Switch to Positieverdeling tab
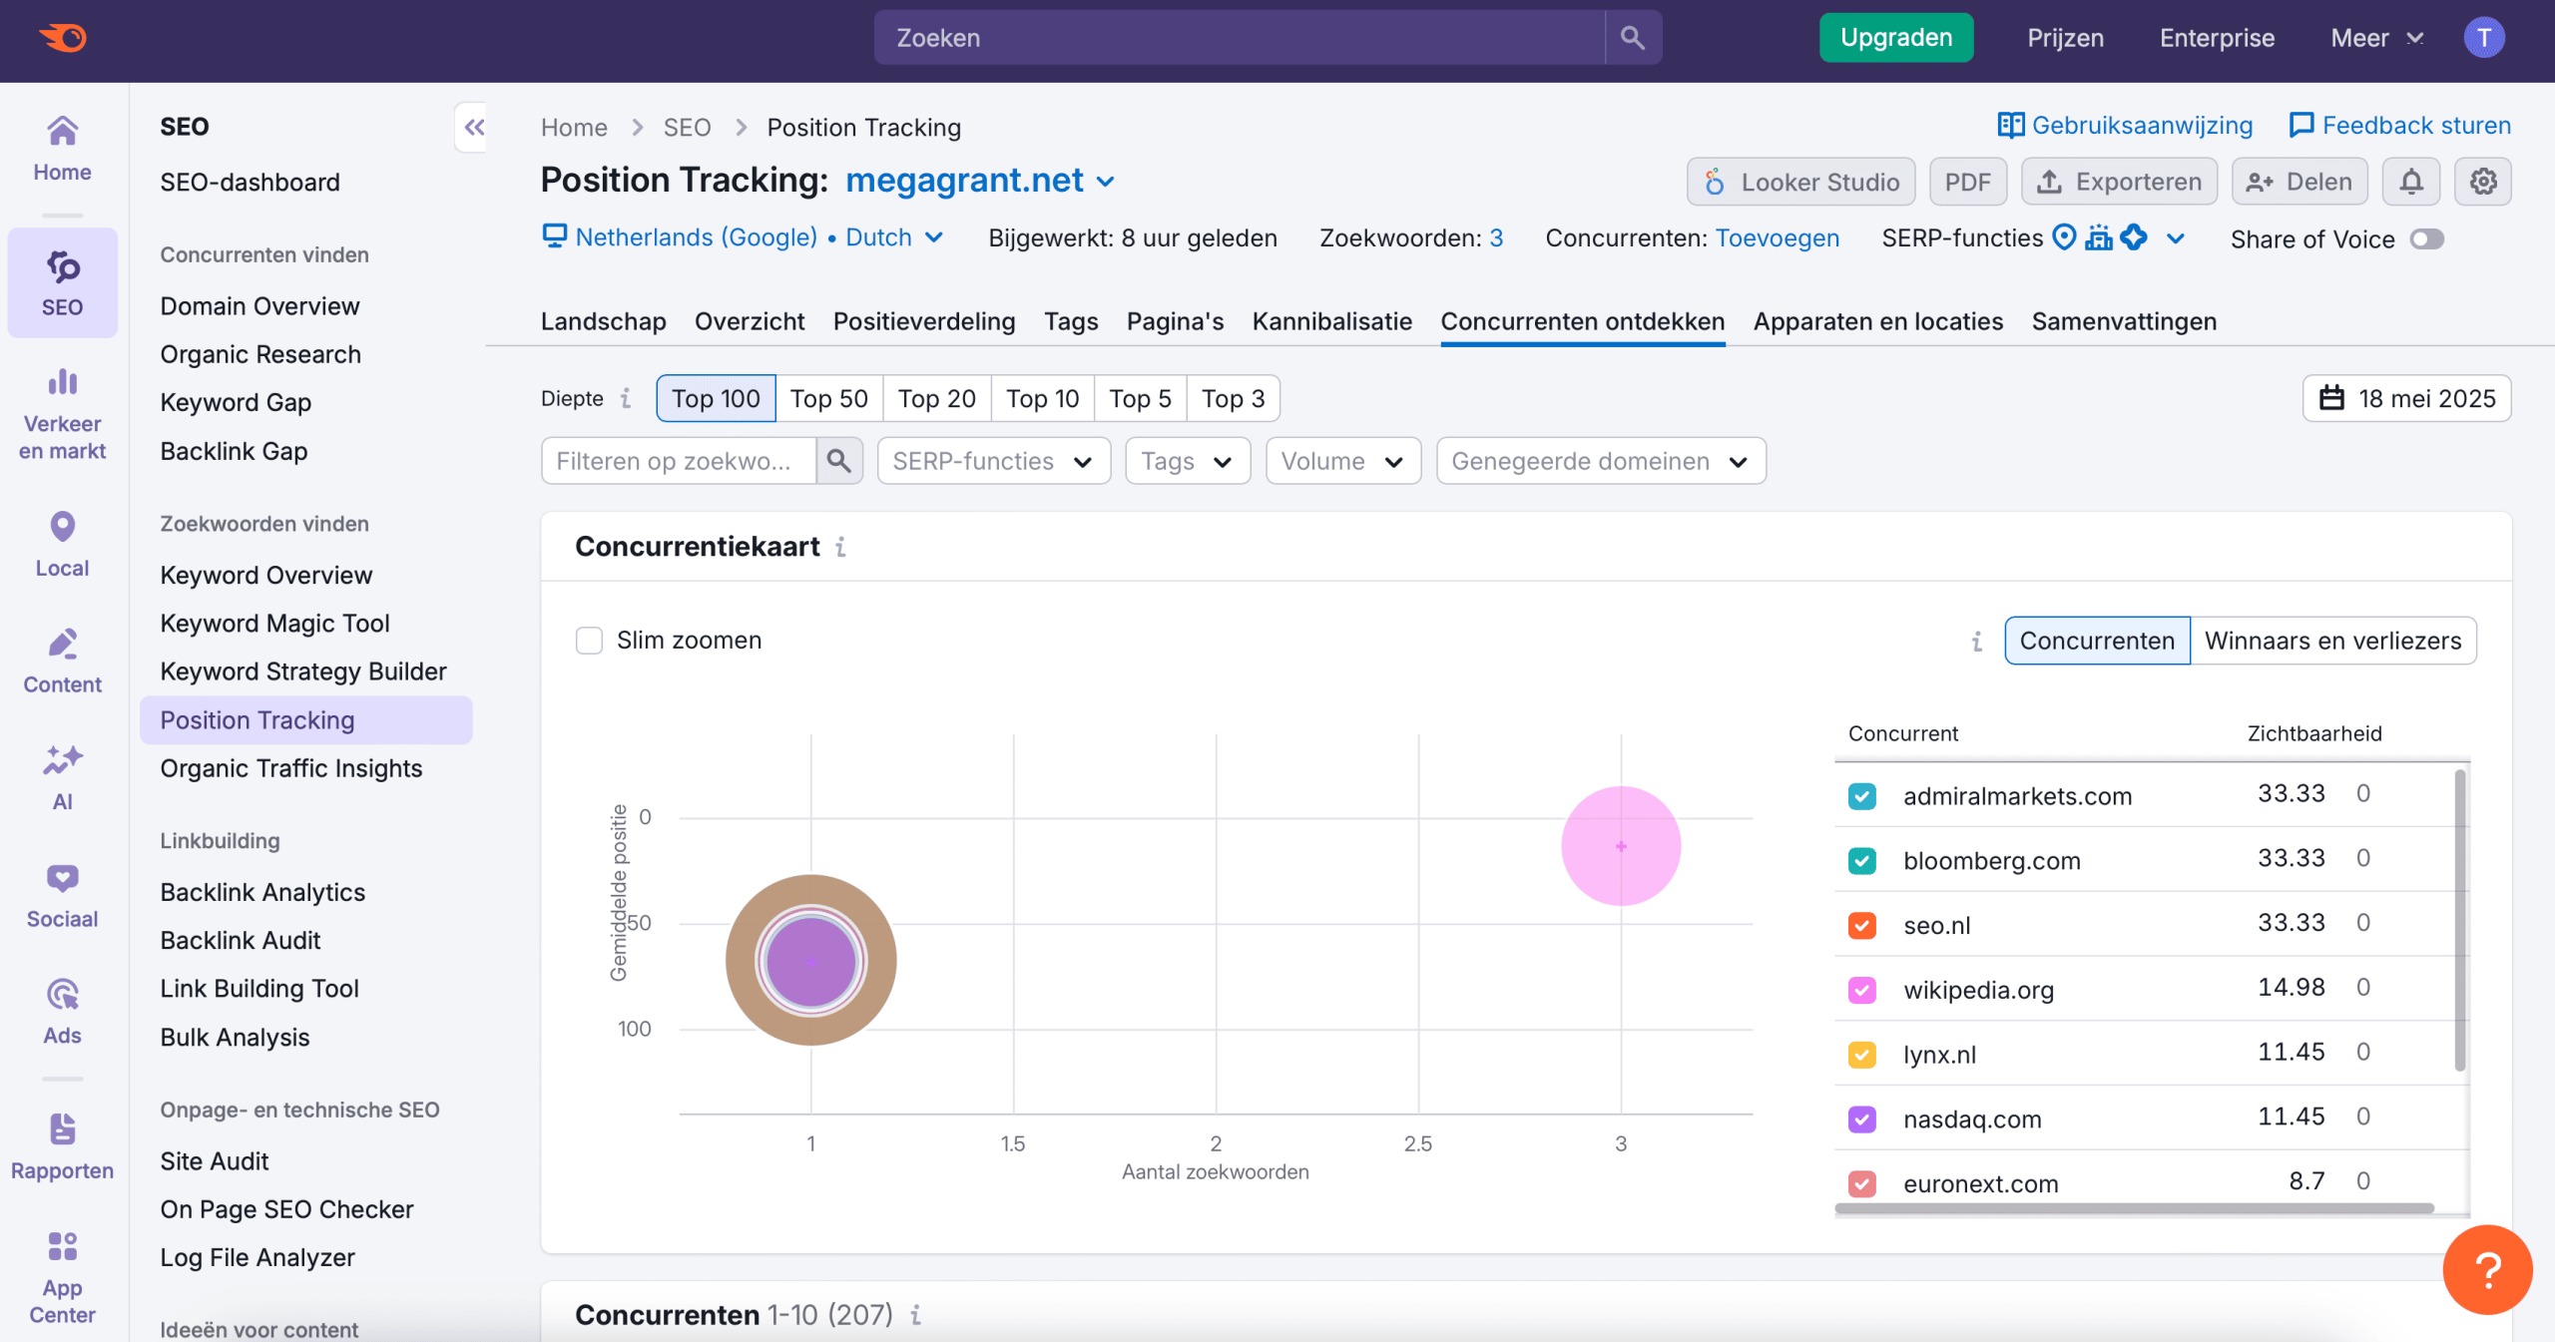2555x1342 pixels. point(924,321)
